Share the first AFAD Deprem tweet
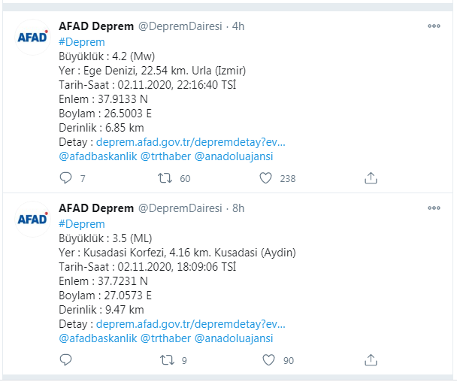 [x=370, y=178]
